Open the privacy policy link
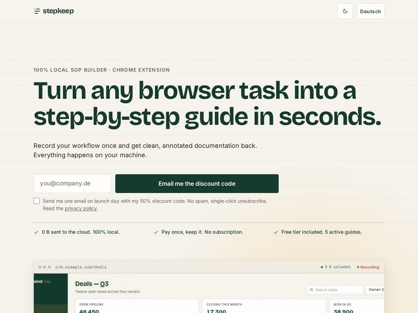The width and height of the screenshot is (418, 313). point(80,208)
